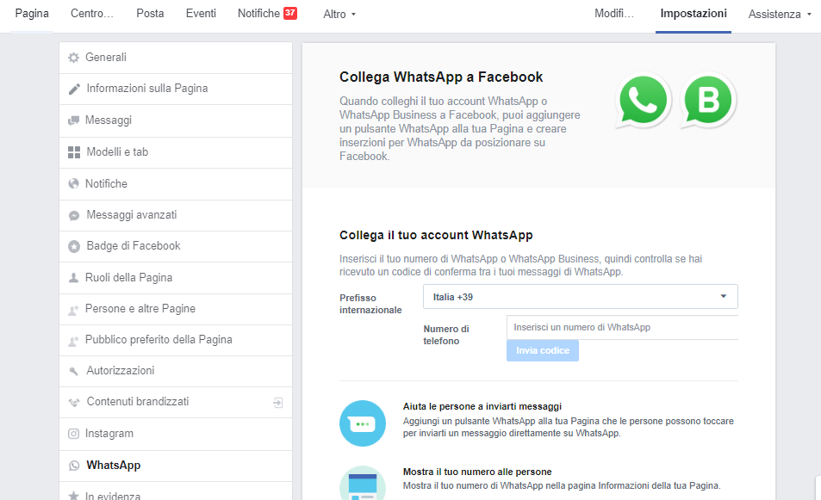Go to Messaggi settings section
This screenshot has height=500, width=821.
(176, 120)
